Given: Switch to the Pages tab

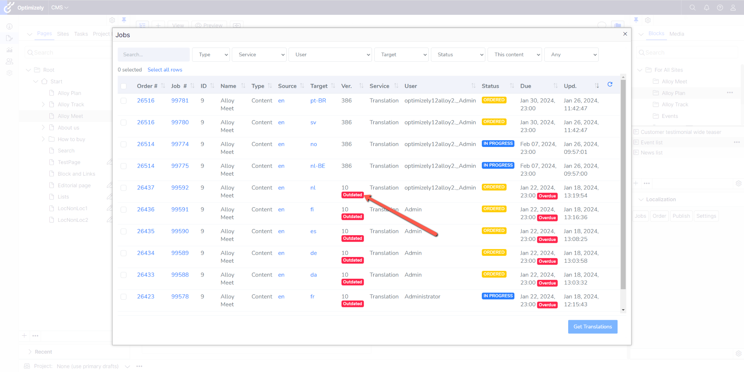Looking at the screenshot, I should click(x=44, y=33).
